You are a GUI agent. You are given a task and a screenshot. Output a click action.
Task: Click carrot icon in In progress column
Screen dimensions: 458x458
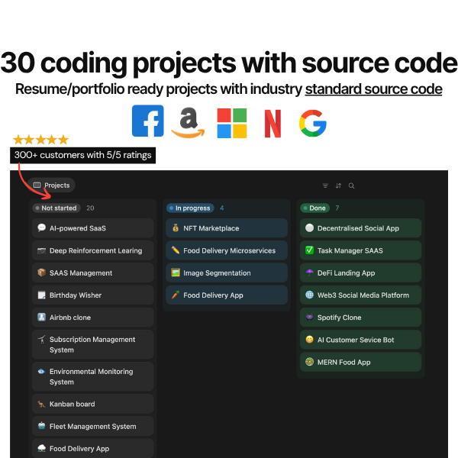click(x=176, y=295)
